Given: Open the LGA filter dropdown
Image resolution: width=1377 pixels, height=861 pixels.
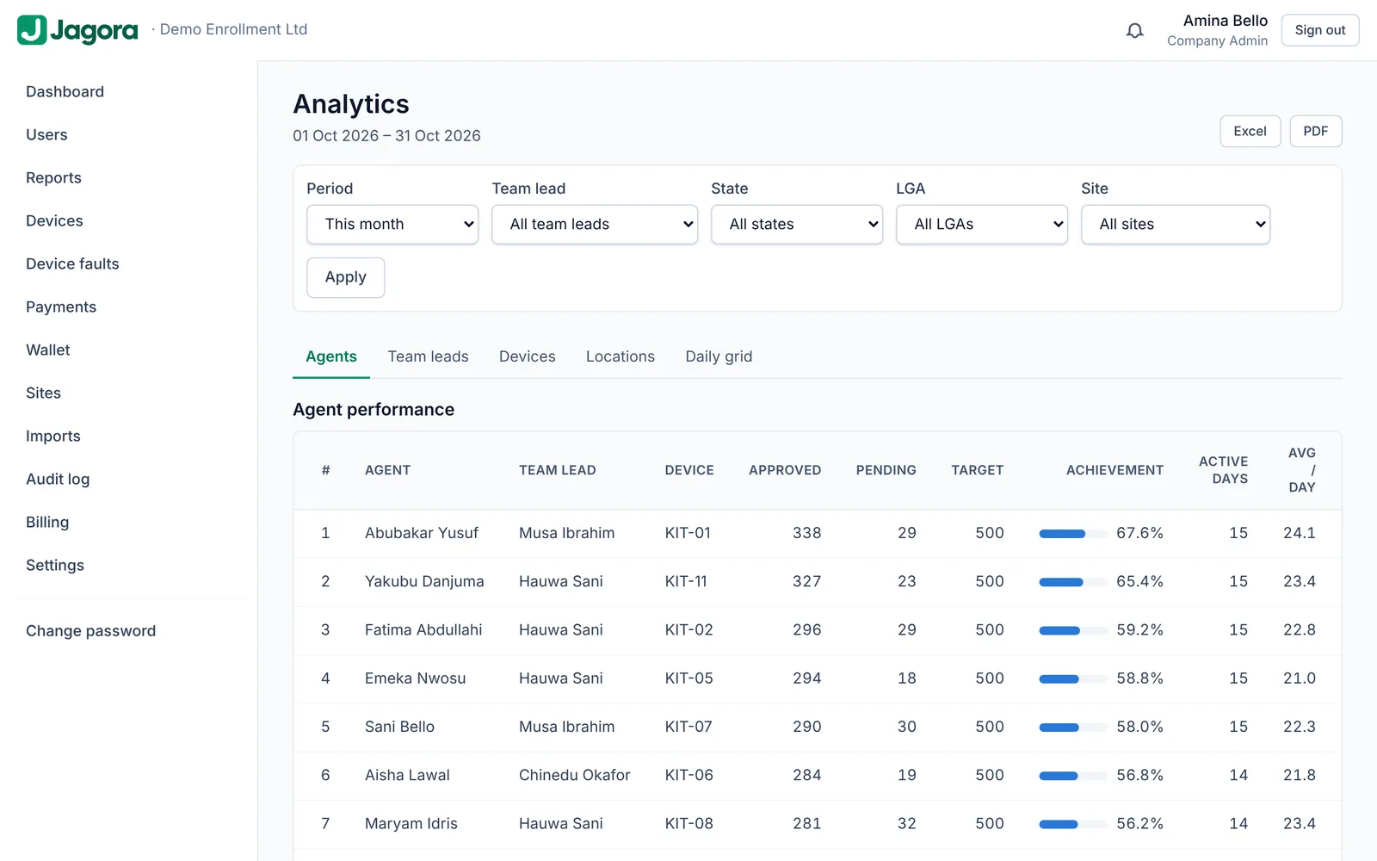Looking at the screenshot, I should click(x=982, y=224).
